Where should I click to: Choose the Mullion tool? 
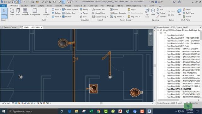point(67,17)
